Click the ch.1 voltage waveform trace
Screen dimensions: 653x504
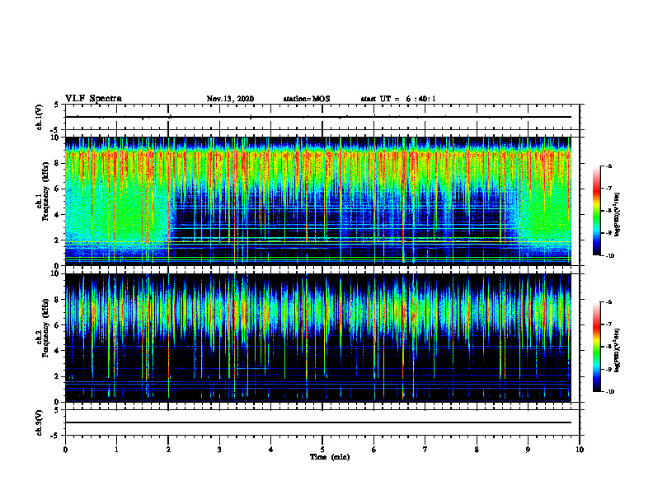coord(318,117)
